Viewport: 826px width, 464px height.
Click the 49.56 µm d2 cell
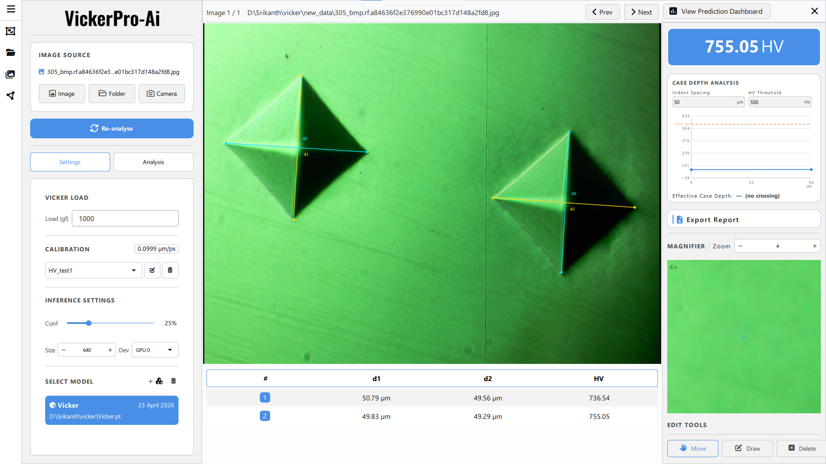488,398
